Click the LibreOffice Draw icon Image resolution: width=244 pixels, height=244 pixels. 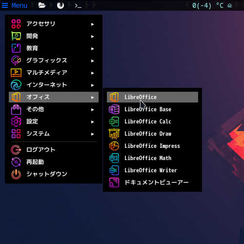(x=114, y=134)
